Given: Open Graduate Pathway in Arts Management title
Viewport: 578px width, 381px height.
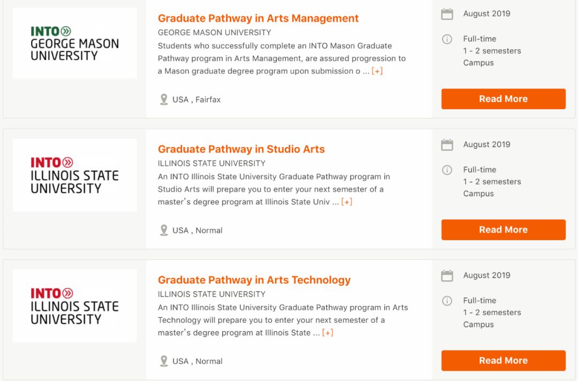Looking at the screenshot, I should click(258, 18).
